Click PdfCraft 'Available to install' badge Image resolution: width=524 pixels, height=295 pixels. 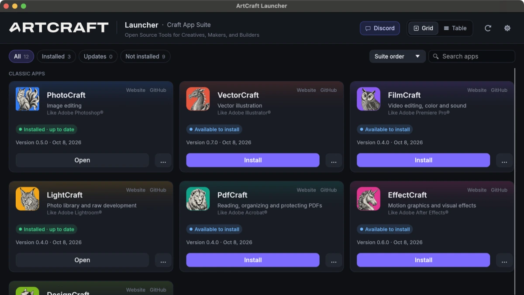[214, 229]
